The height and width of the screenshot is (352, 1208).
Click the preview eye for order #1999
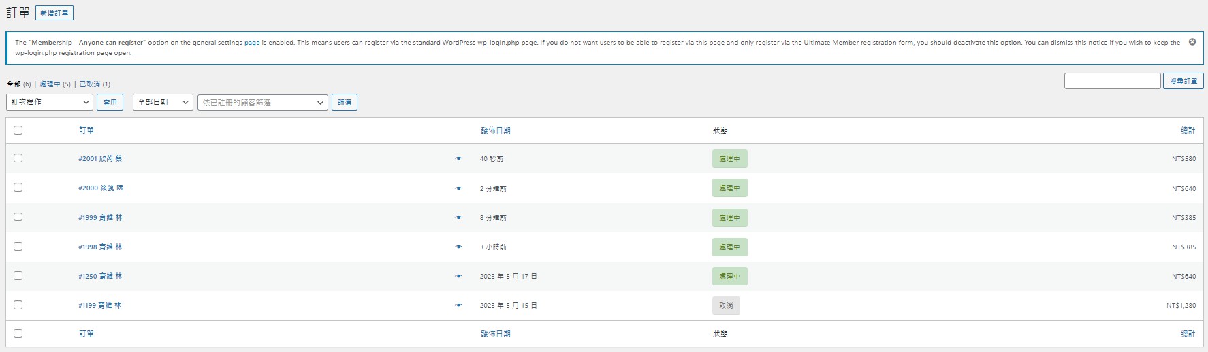click(458, 218)
